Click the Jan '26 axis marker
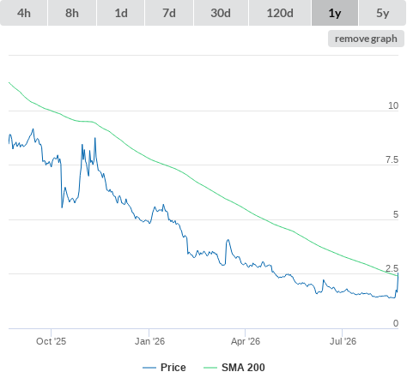This screenshot has height=390, width=407. tap(149, 341)
